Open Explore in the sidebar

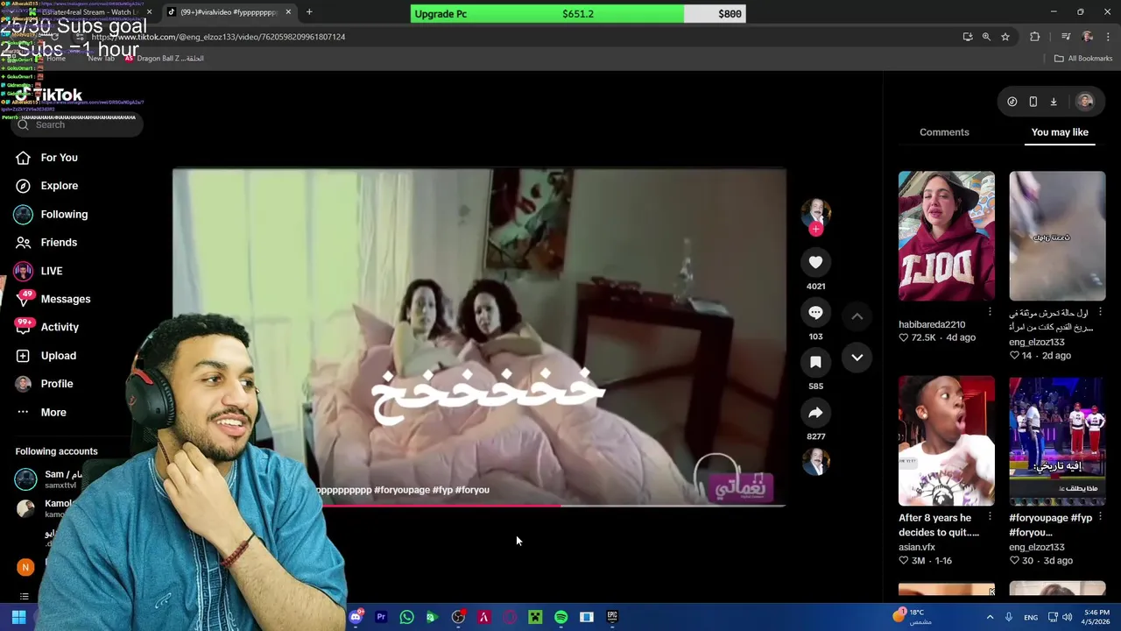point(59,186)
